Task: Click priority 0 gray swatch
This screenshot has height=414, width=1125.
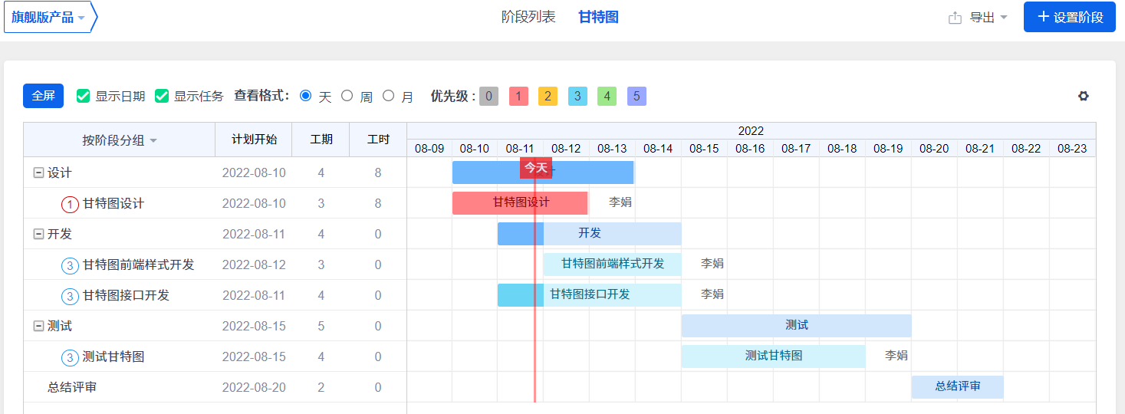Action: (488, 96)
